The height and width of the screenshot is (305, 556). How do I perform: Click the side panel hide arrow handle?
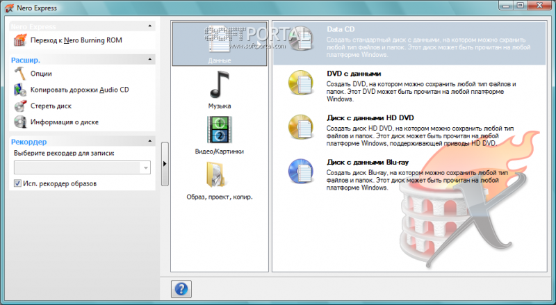[x=165, y=164]
